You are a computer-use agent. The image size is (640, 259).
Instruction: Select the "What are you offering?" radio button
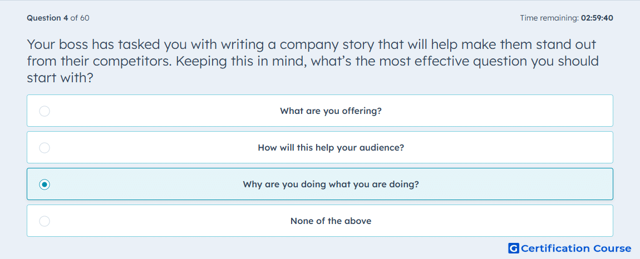(45, 111)
